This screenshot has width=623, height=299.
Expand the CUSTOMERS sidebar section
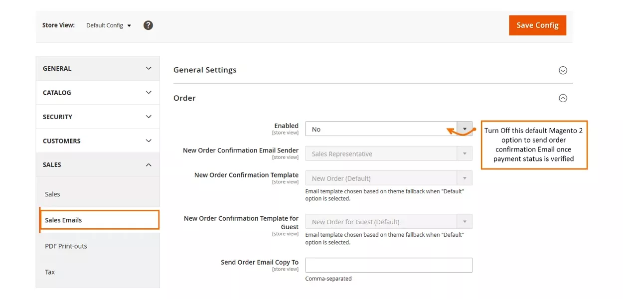(x=98, y=141)
